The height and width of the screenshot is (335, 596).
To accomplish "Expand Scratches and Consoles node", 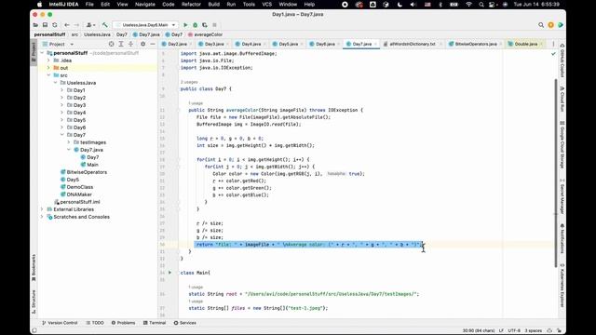I will pos(42,217).
